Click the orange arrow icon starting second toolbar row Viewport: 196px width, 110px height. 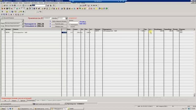[2, 9]
